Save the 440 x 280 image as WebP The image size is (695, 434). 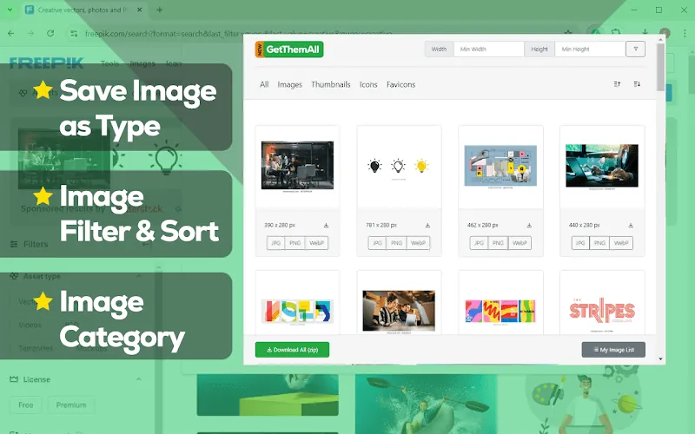click(x=621, y=243)
